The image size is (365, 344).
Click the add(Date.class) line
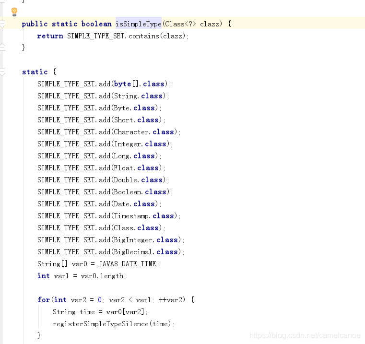(99, 204)
